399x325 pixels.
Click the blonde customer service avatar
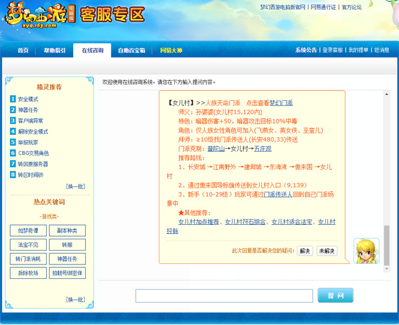pyautogui.click(x=366, y=251)
